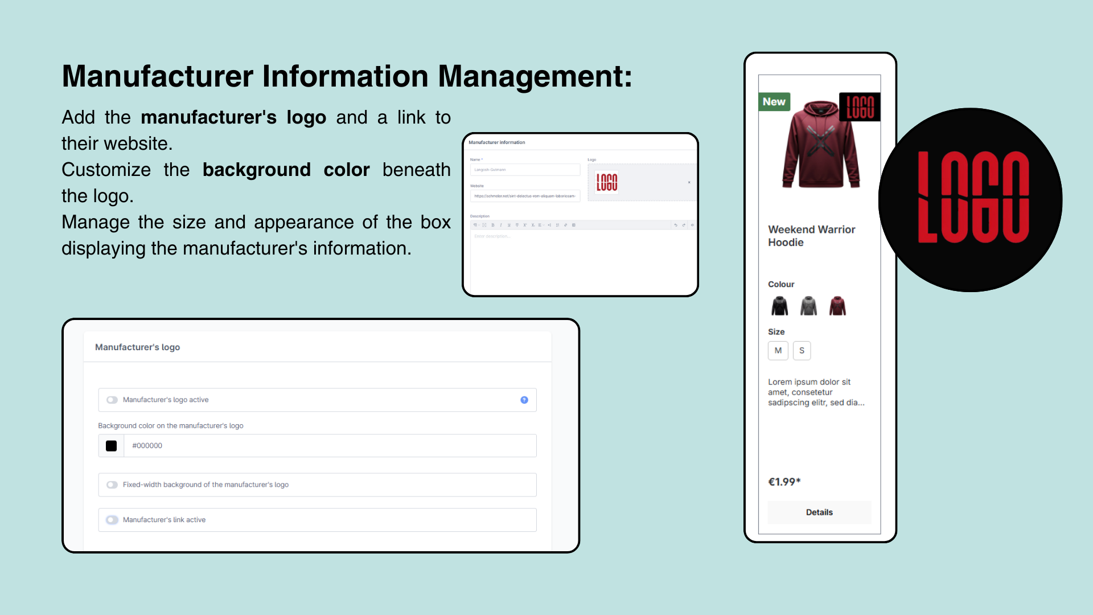
Task: Insert ordered list in the description editor
Action: pyautogui.click(x=557, y=225)
